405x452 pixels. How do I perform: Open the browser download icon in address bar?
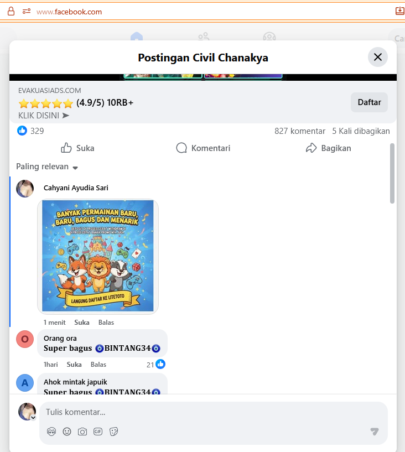(x=400, y=11)
